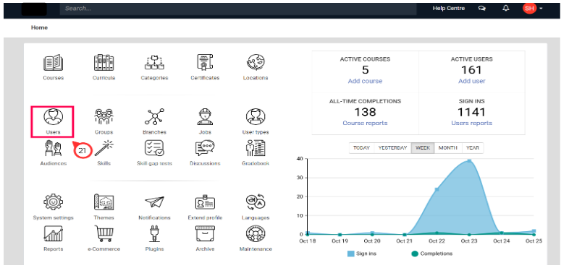Open the Branches network icon
This screenshot has width=569, height=268.
coord(154,116)
